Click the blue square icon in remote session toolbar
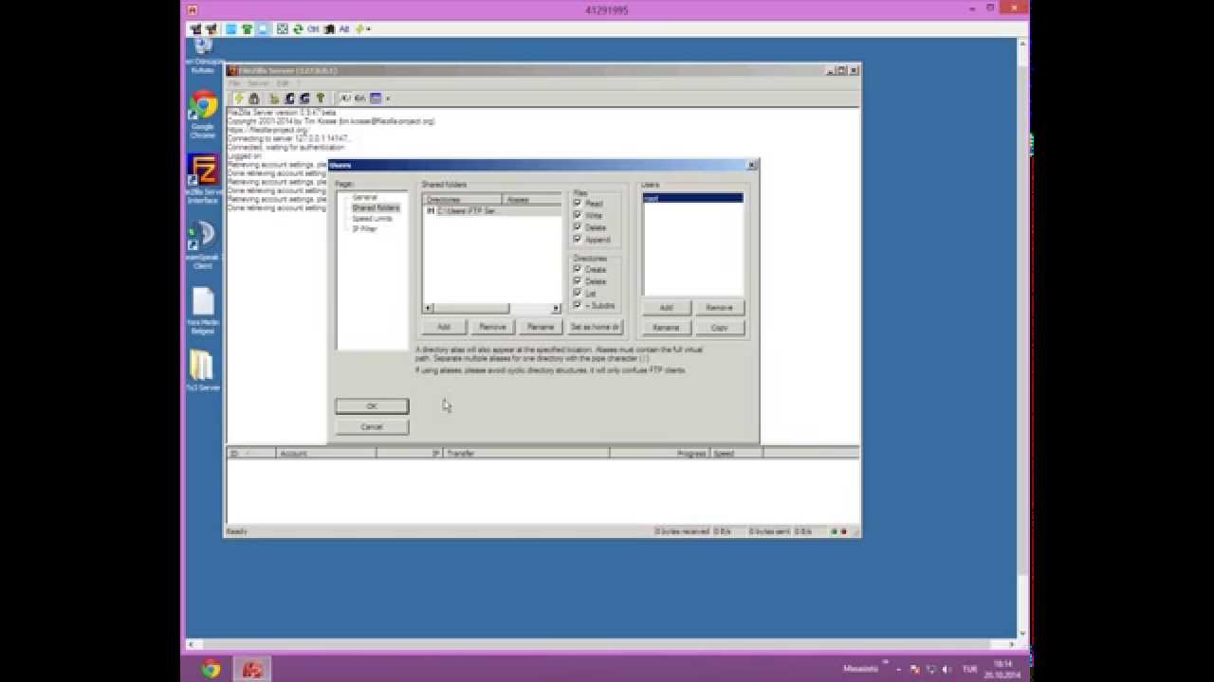Viewport: 1214px width, 682px height. pyautogui.click(x=231, y=29)
